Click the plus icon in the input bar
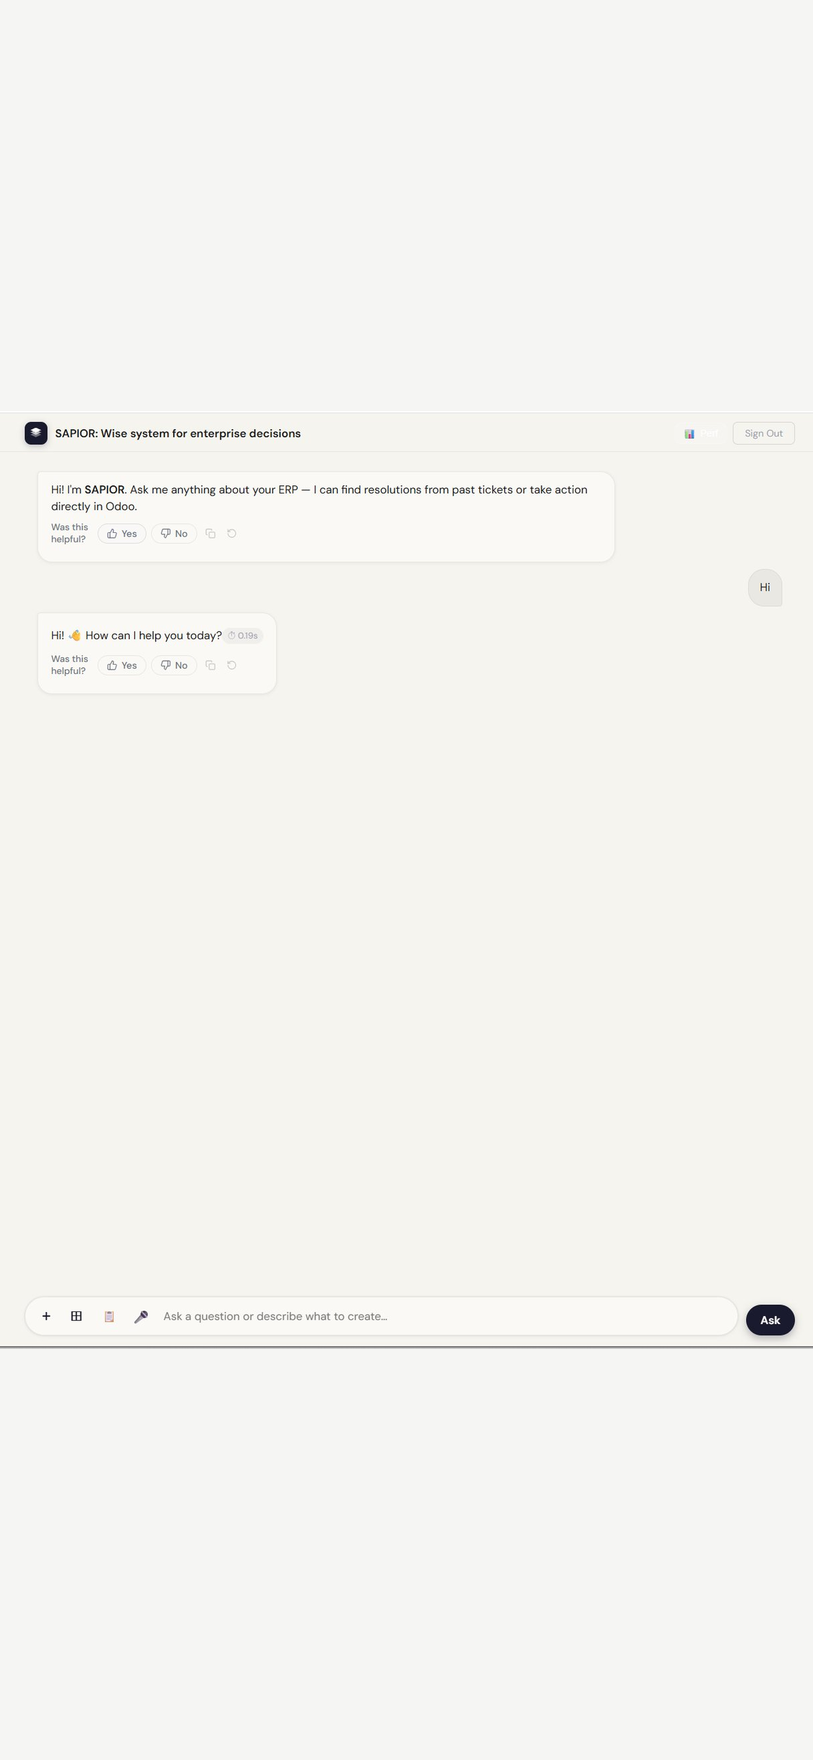The width and height of the screenshot is (813, 1760). (46, 1316)
